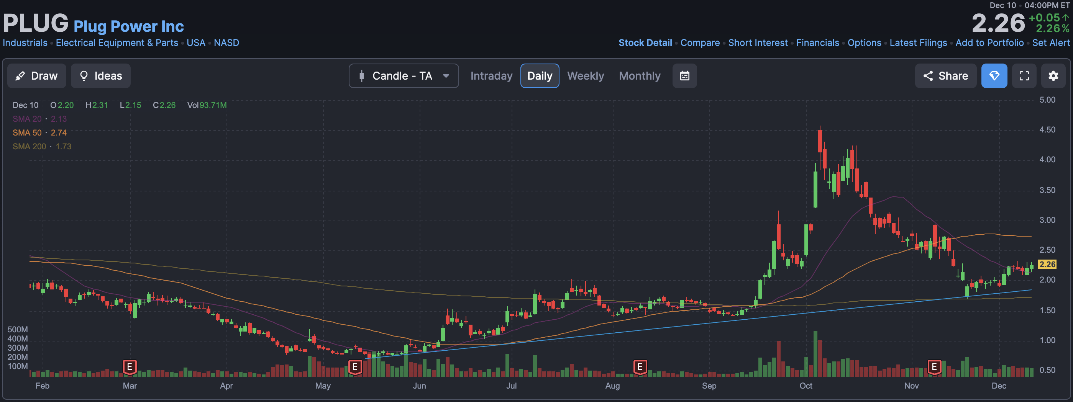Screen dimensions: 1073x402
Task: Open the Compare link
Action: tap(700, 43)
